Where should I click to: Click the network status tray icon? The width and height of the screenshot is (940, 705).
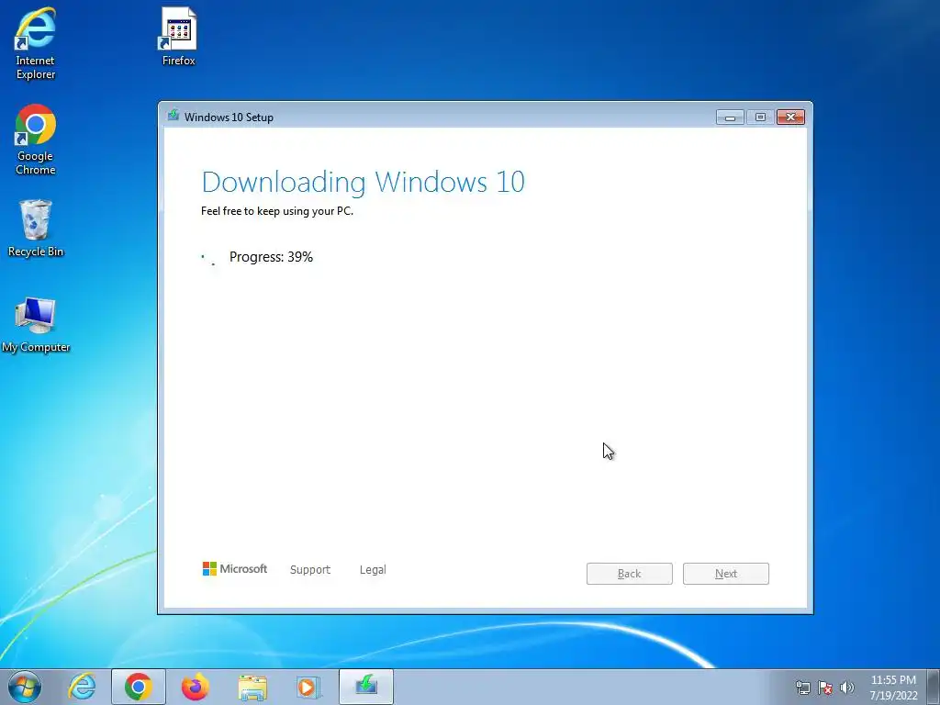802,688
